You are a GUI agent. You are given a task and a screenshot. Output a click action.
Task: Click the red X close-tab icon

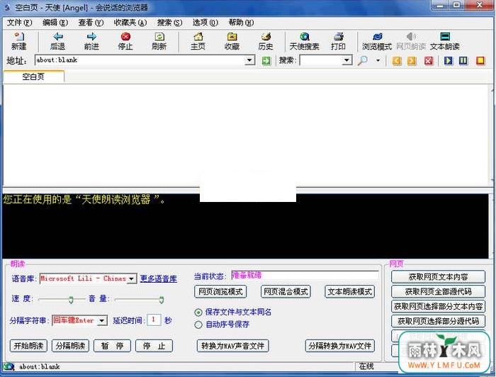429,60
